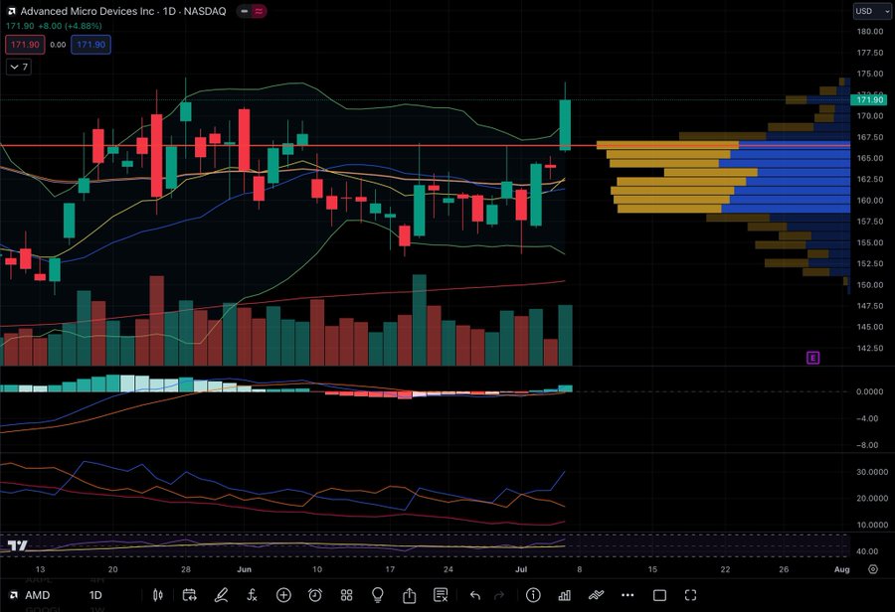895x612 pixels.
Task: Open the go-to-date calendar icon
Action: pyautogui.click(x=190, y=595)
